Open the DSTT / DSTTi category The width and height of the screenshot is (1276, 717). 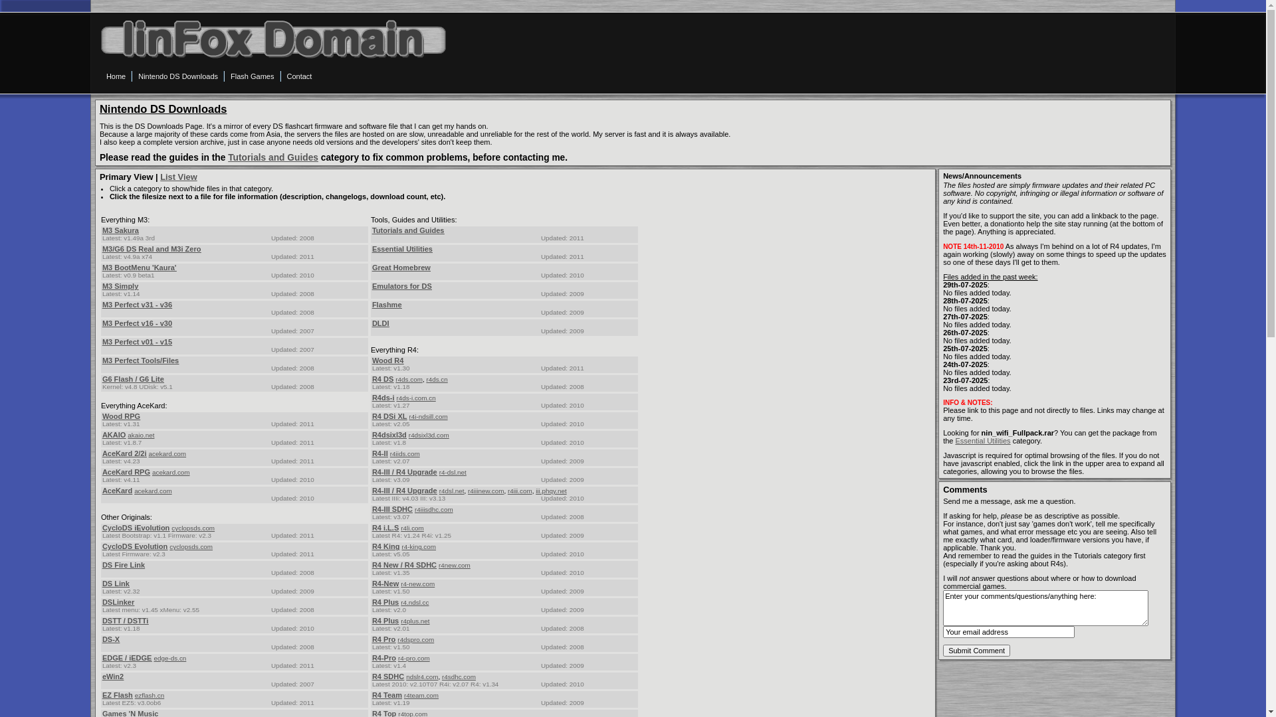click(x=125, y=621)
